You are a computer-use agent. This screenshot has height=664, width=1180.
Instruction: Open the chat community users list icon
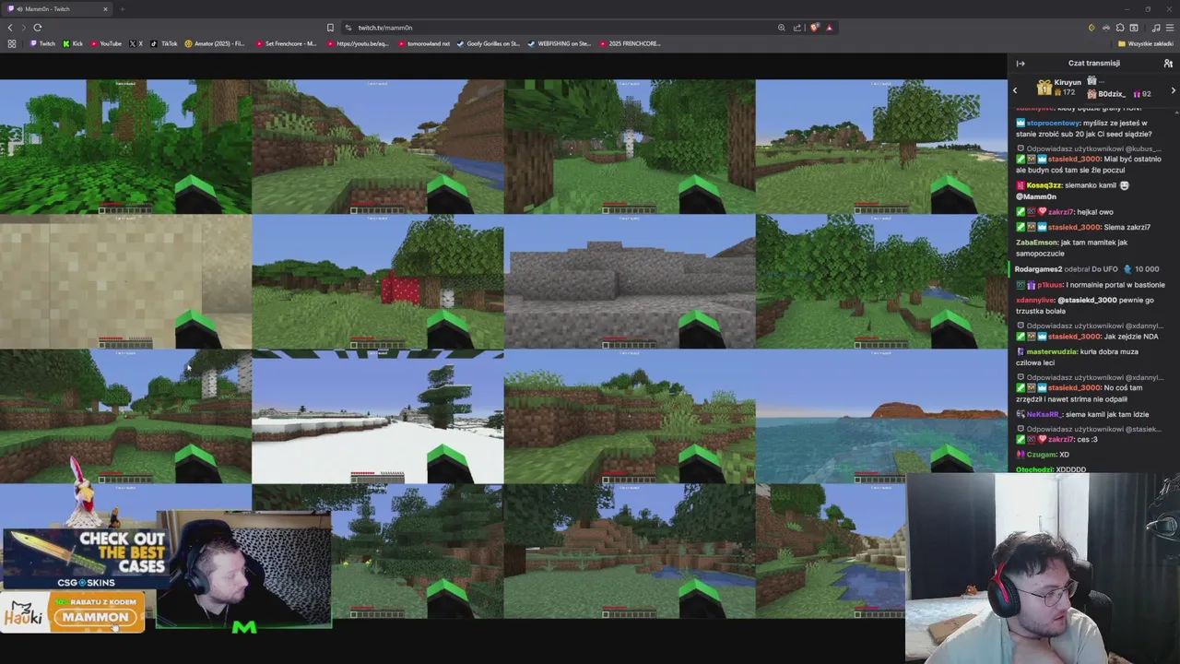pyautogui.click(x=1168, y=64)
